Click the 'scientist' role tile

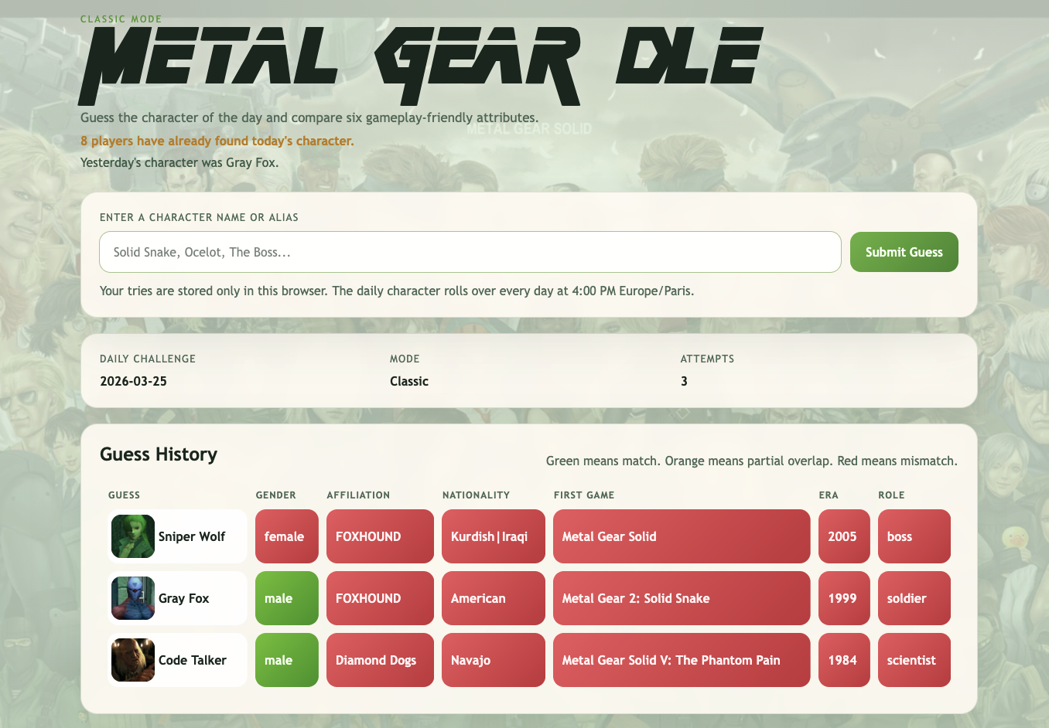pos(914,659)
